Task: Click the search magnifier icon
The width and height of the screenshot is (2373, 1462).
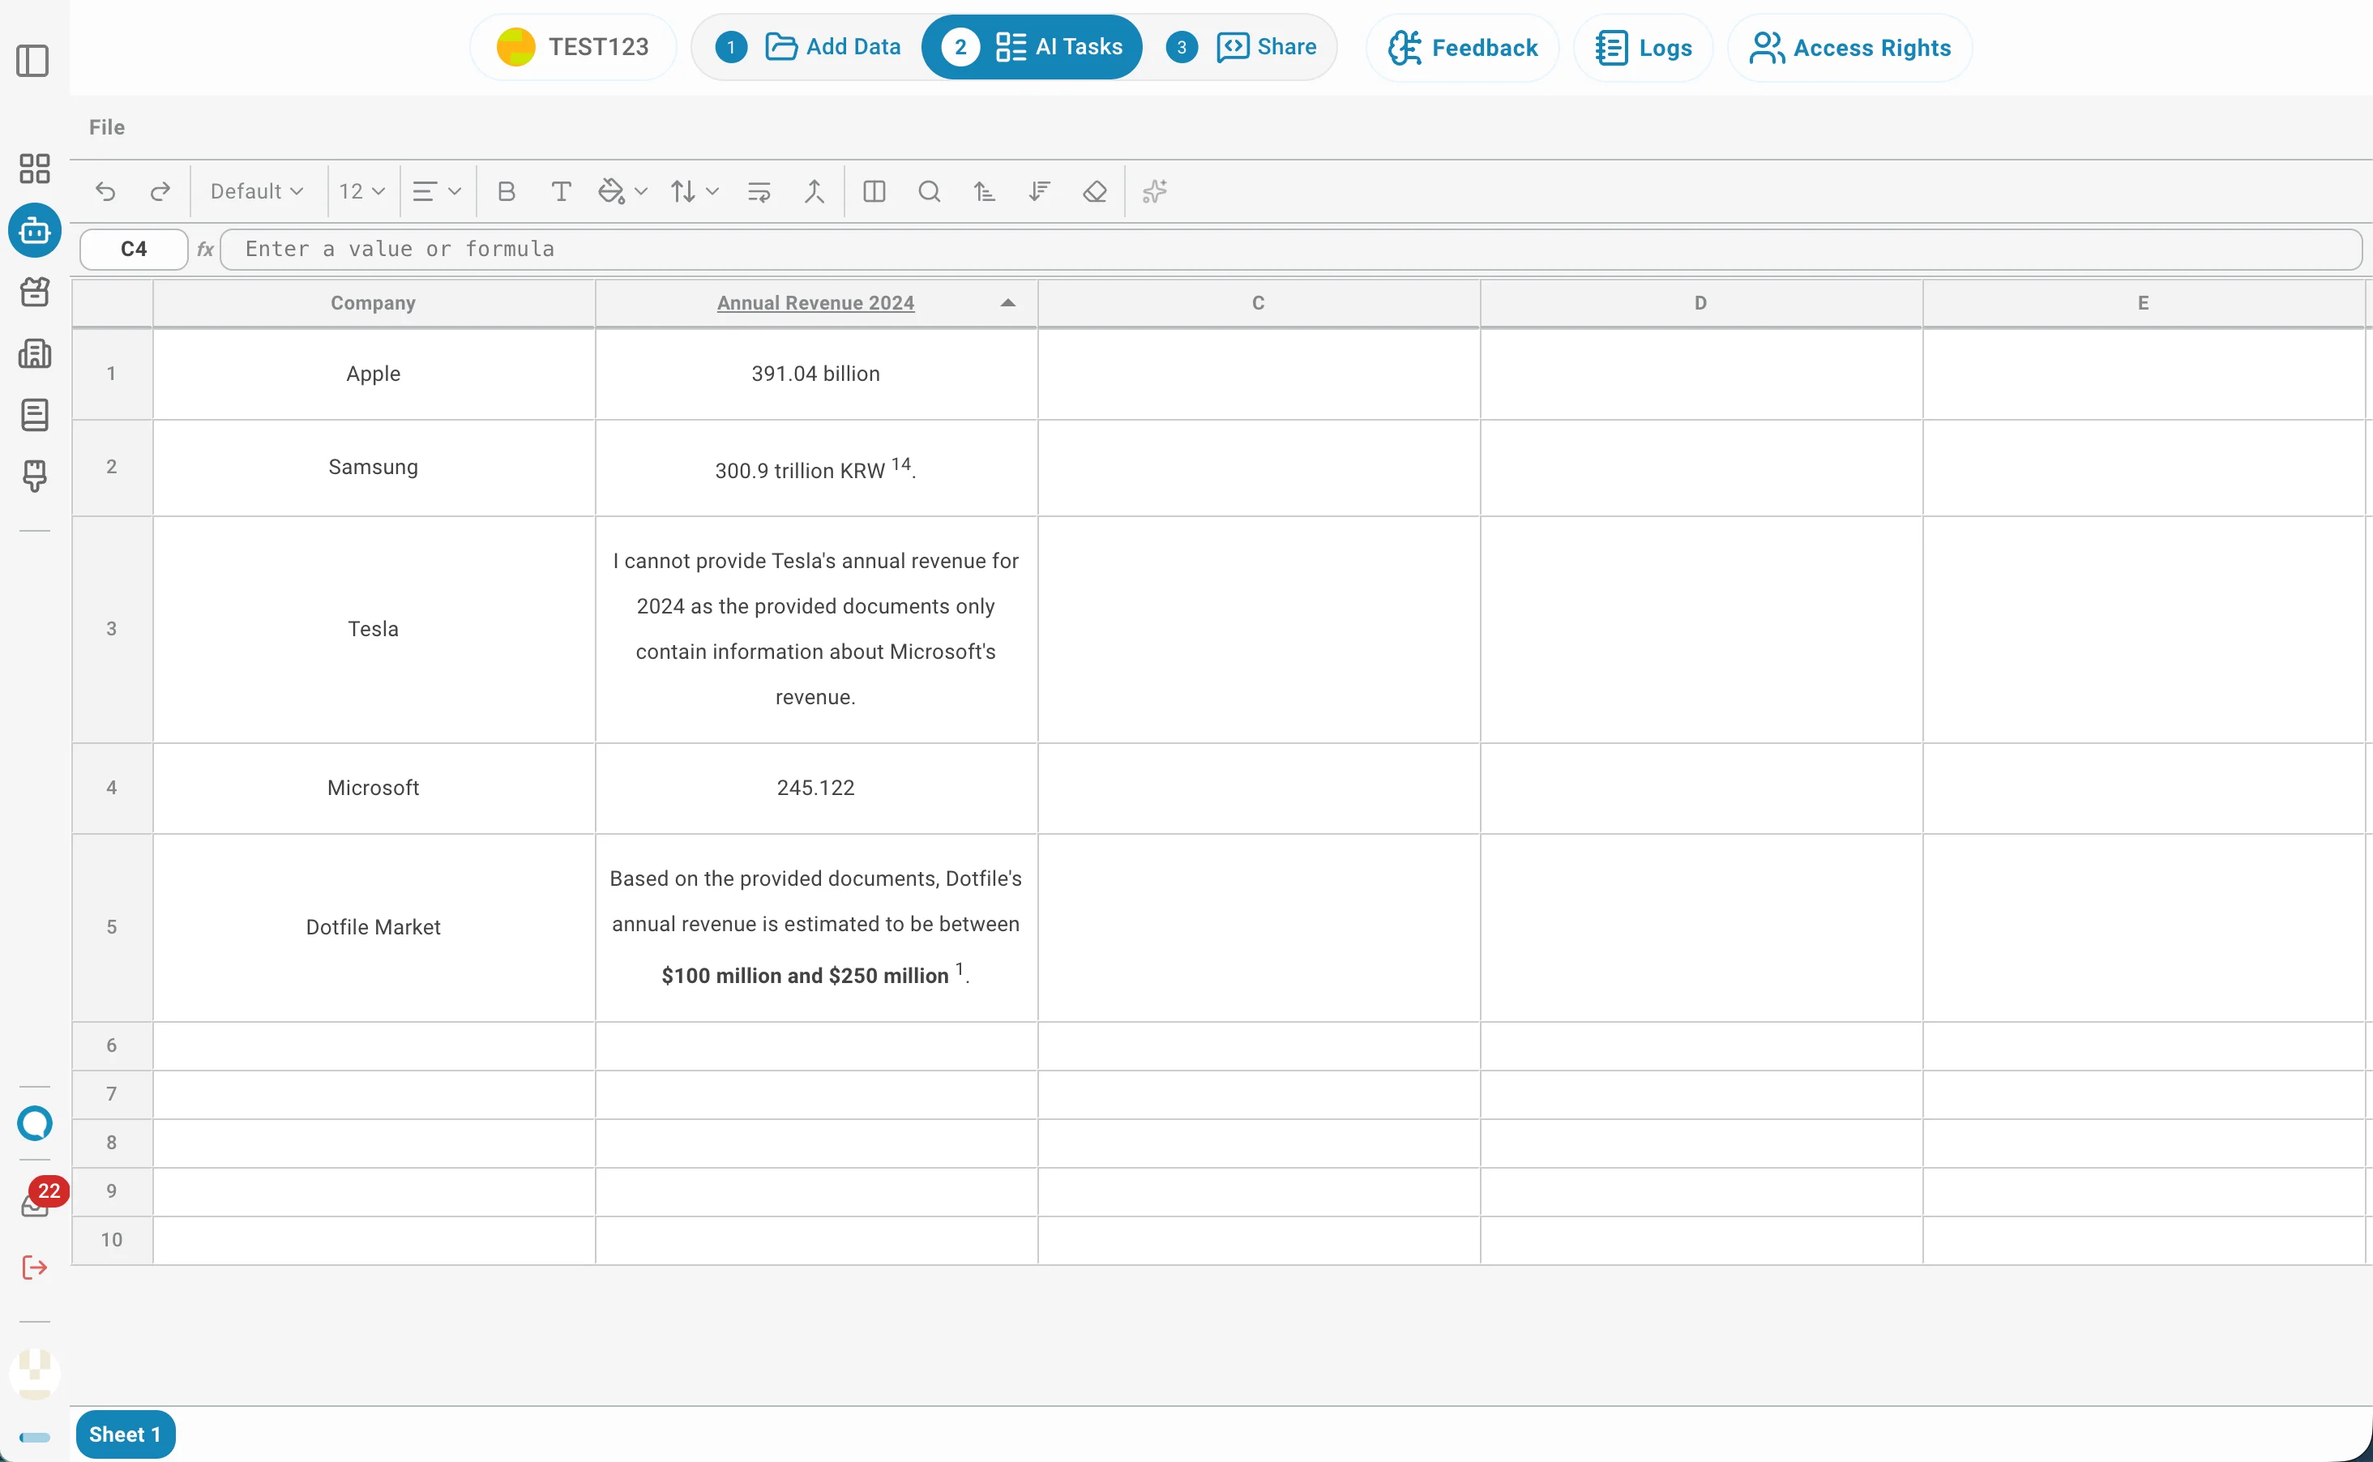Action: point(930,191)
